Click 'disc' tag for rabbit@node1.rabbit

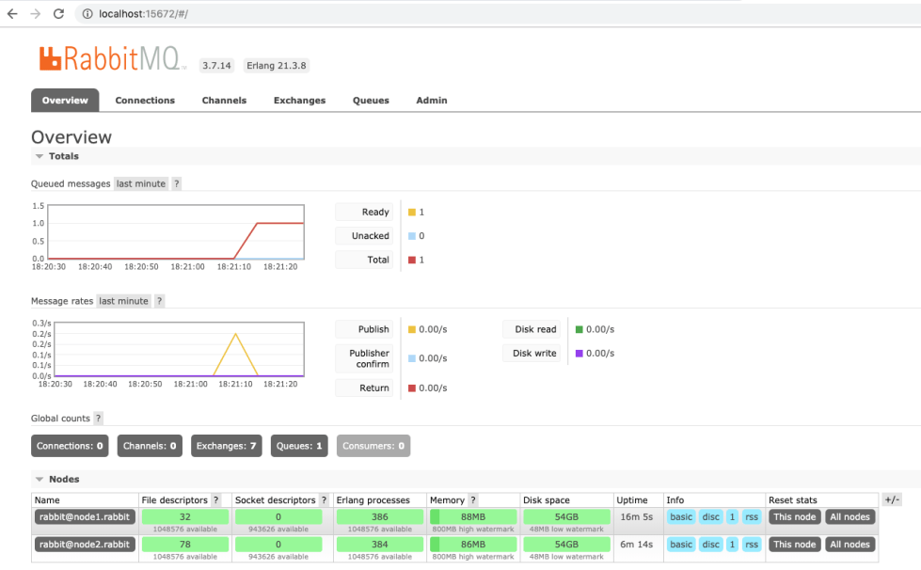pyautogui.click(x=710, y=517)
